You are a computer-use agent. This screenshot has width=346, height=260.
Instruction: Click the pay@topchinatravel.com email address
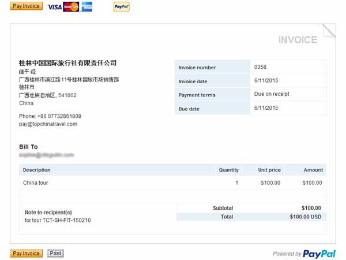48,124
